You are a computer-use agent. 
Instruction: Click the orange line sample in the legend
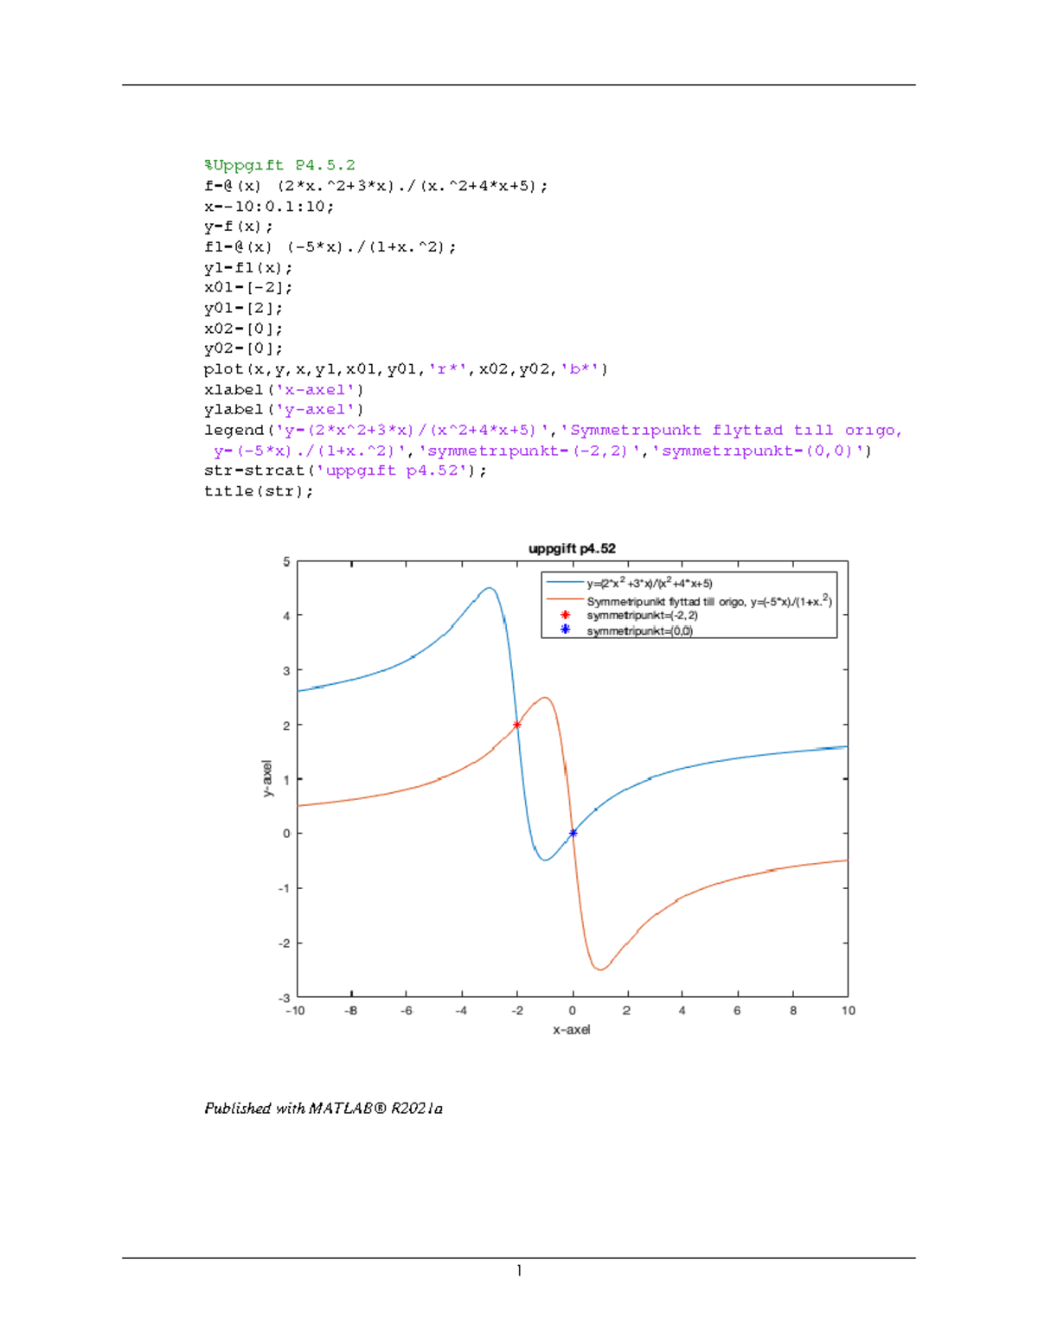(564, 598)
